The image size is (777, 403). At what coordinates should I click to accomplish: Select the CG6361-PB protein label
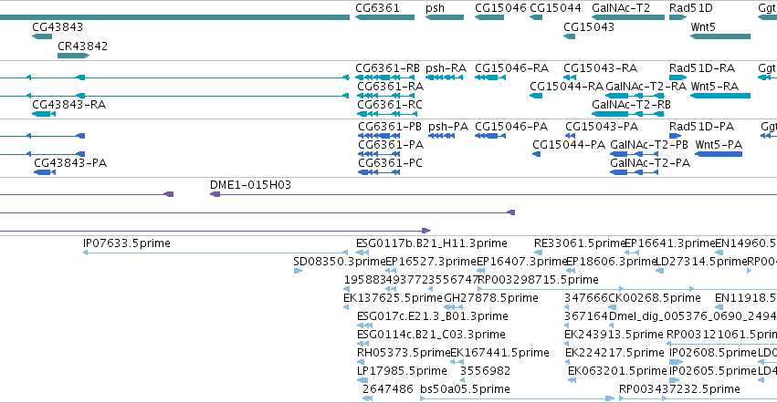[x=390, y=127]
